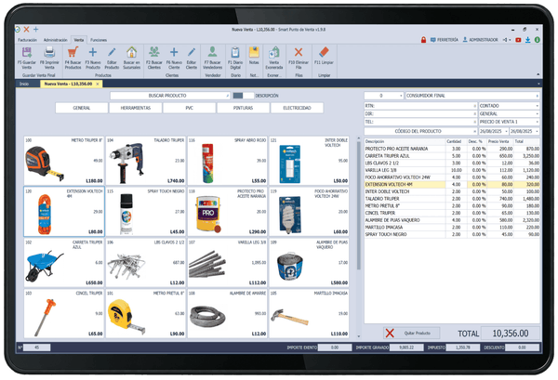Open F7 Buscar Vendedores icon
The image size is (558, 380).
[x=212, y=52]
